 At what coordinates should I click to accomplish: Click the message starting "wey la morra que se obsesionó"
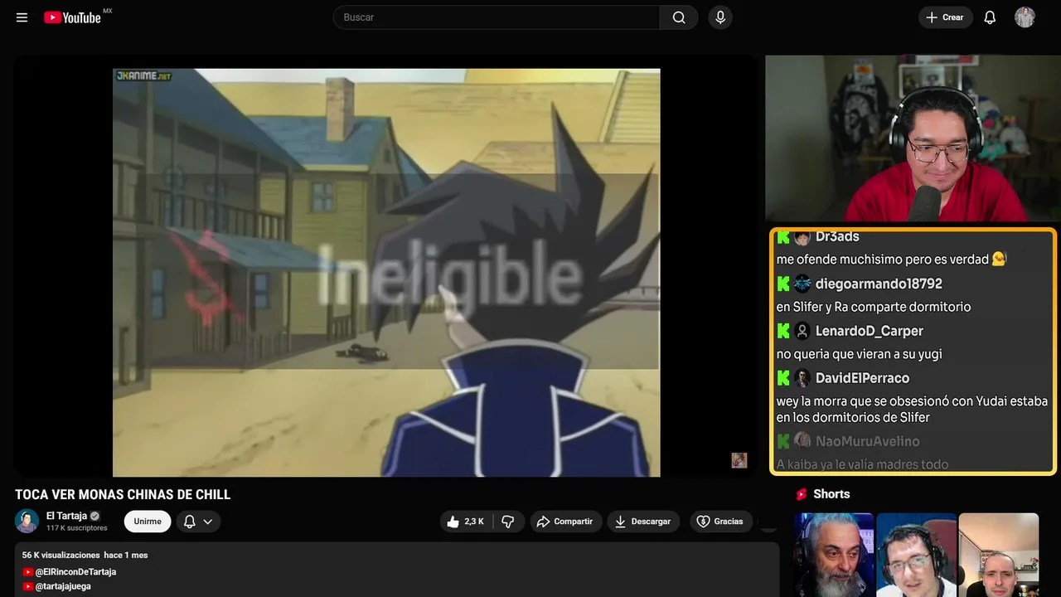point(912,410)
